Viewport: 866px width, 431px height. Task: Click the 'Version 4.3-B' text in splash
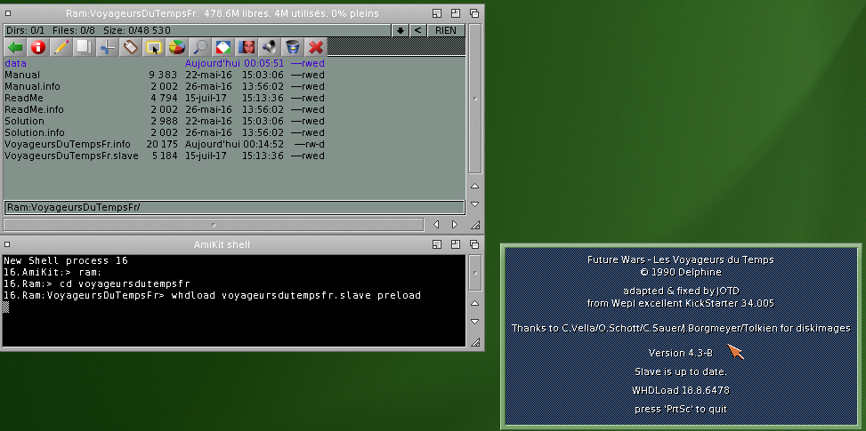(x=680, y=353)
